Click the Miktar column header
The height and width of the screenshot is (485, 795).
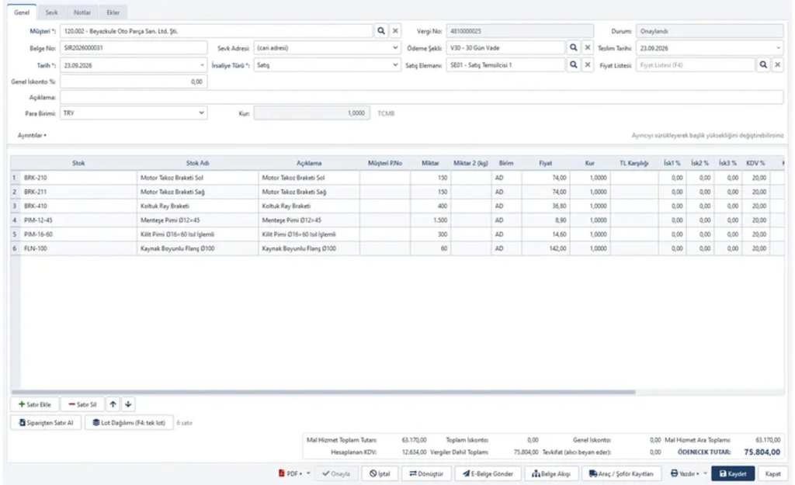pos(430,163)
